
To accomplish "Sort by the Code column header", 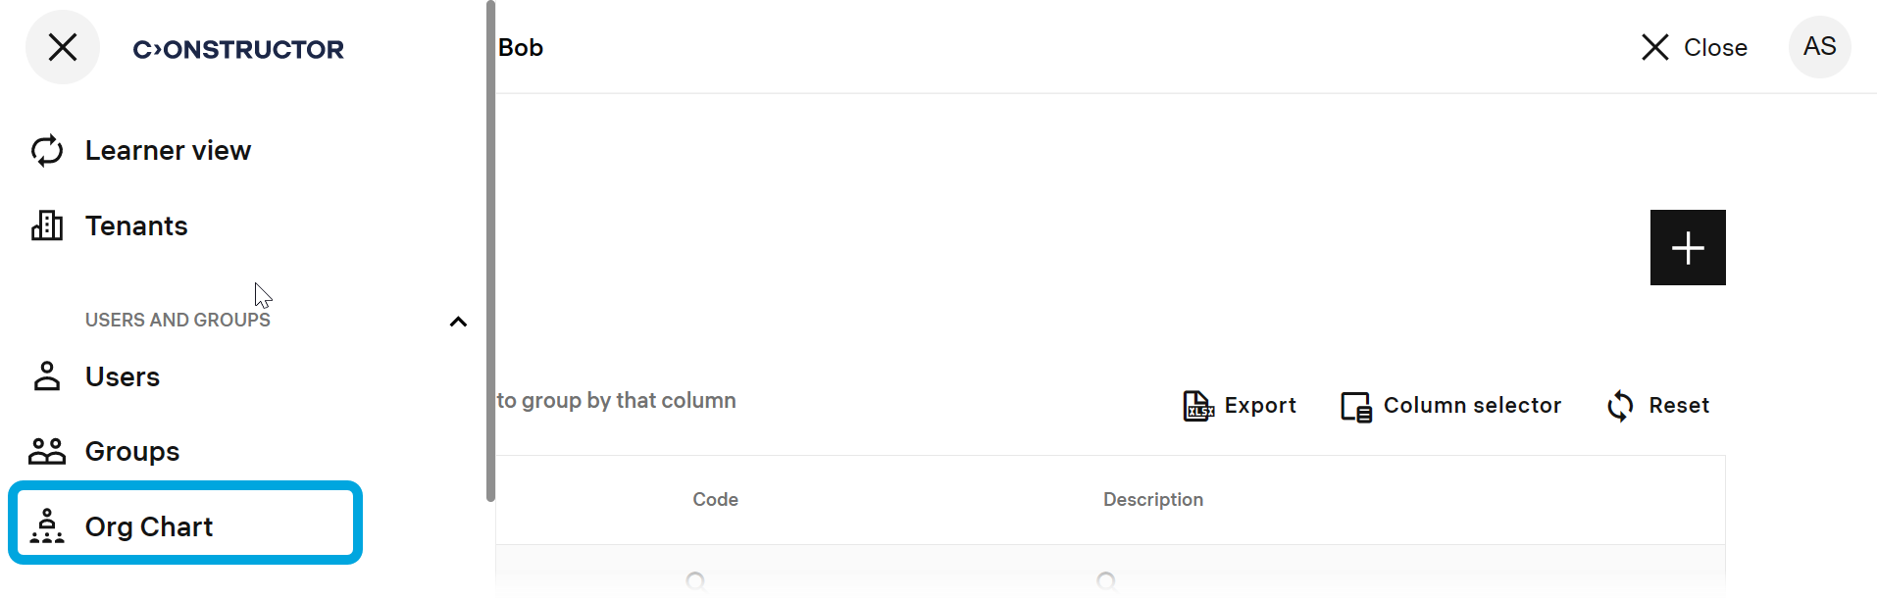I will (715, 500).
